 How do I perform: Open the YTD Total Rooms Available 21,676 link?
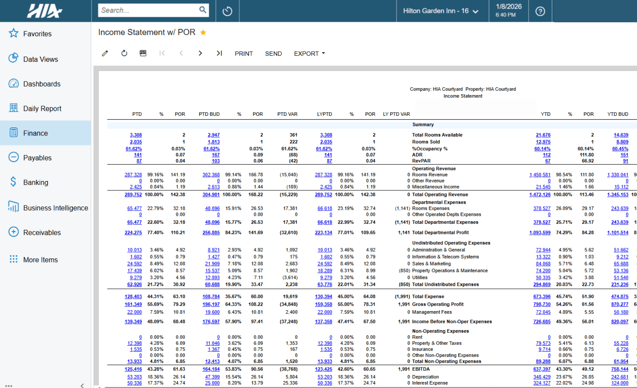click(x=544, y=135)
